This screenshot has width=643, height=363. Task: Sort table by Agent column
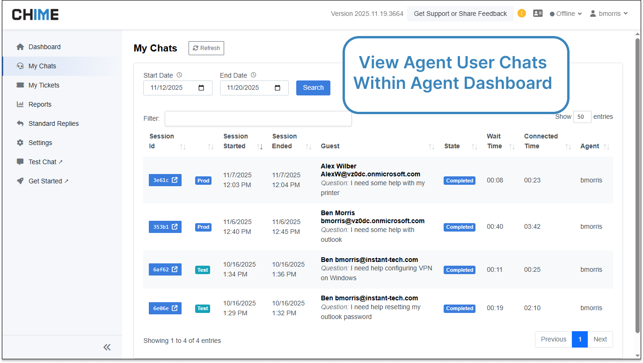pos(606,146)
